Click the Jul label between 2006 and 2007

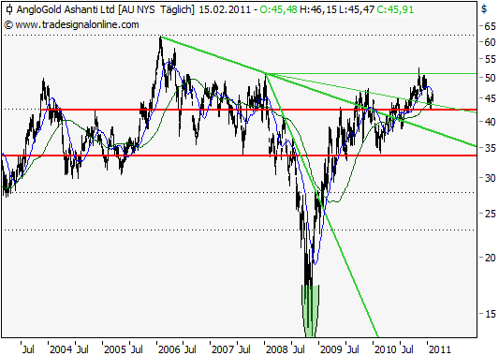pos(190,349)
